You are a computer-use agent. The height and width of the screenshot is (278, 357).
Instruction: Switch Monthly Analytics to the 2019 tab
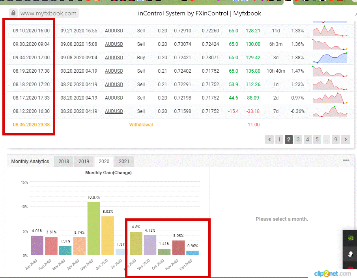84,162
